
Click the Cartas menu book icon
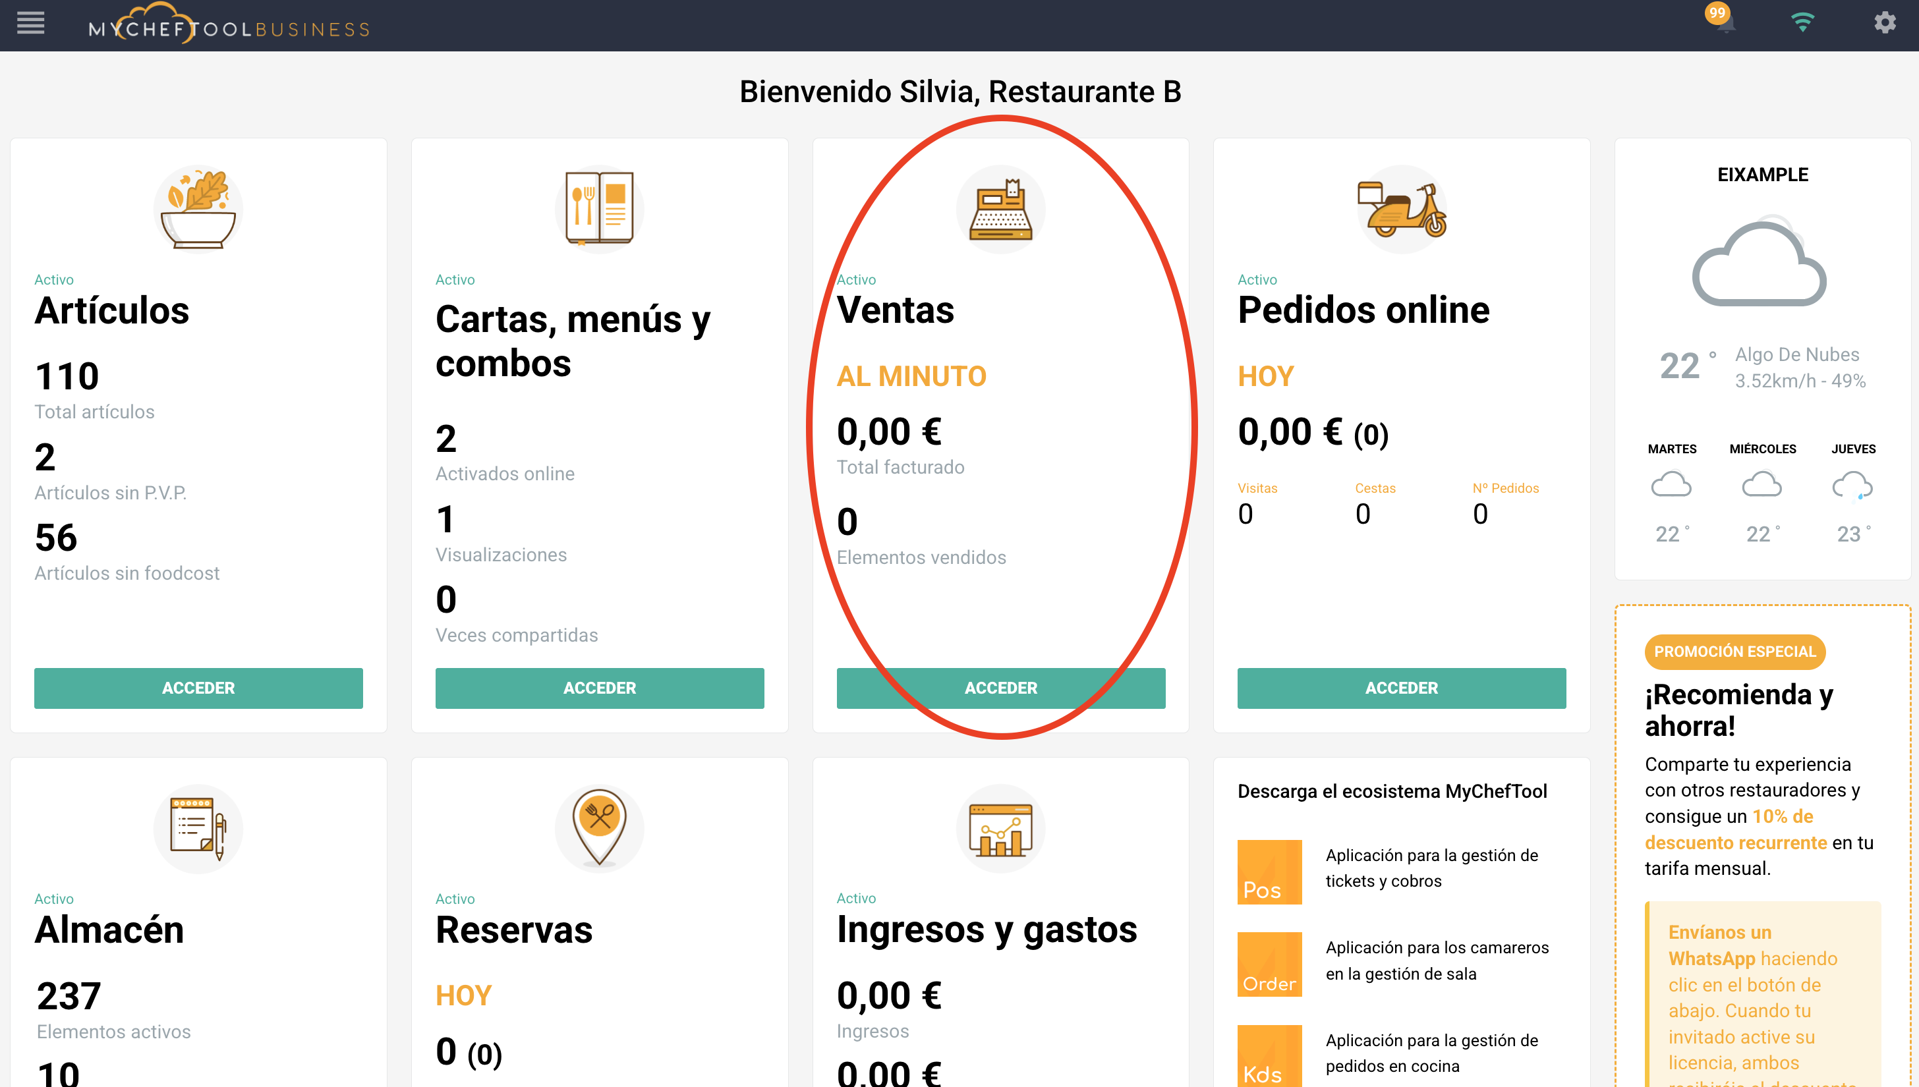[x=599, y=209]
